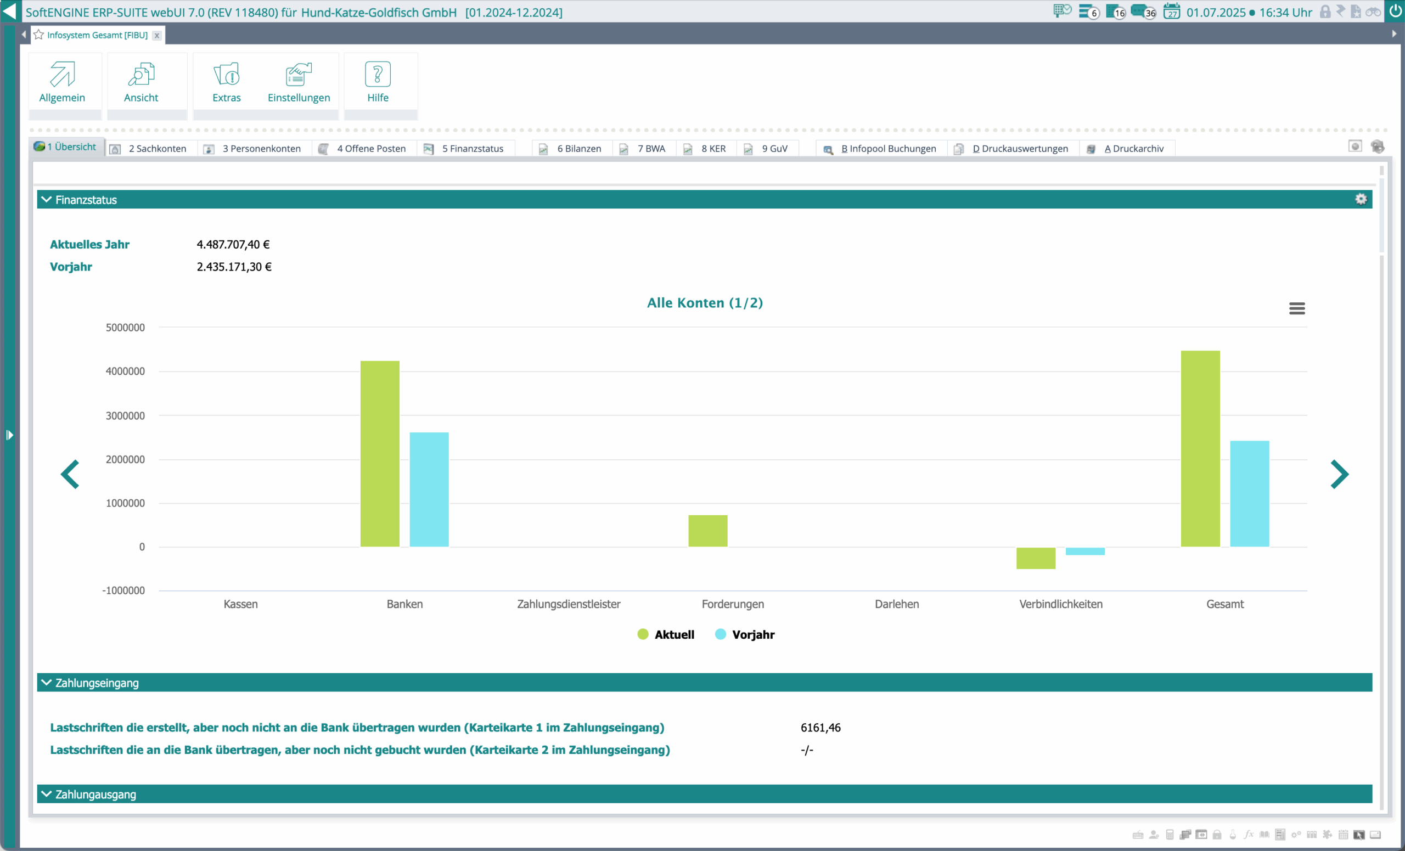Switch to the 7 BWA tab

point(645,149)
